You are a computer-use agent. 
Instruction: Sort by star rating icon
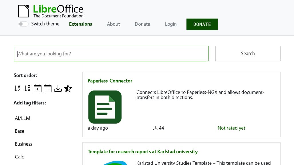(x=68, y=88)
